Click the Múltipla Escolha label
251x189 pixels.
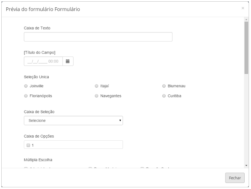click(38, 160)
